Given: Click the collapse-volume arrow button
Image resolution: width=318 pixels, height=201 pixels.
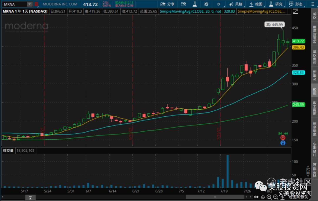Looking at the screenshot, I should (30, 197).
